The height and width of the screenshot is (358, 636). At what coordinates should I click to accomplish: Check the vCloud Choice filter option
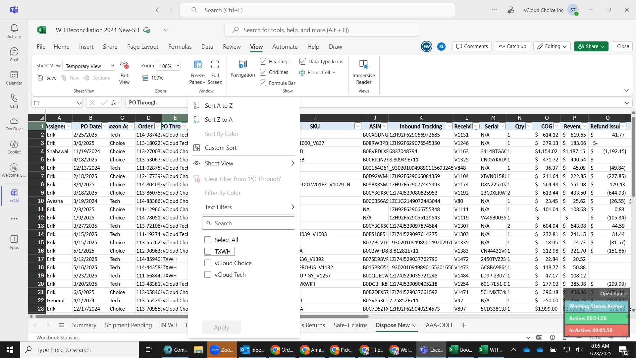pos(208,263)
